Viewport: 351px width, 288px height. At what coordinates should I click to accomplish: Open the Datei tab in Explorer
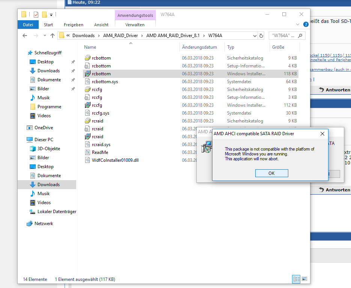click(28, 25)
